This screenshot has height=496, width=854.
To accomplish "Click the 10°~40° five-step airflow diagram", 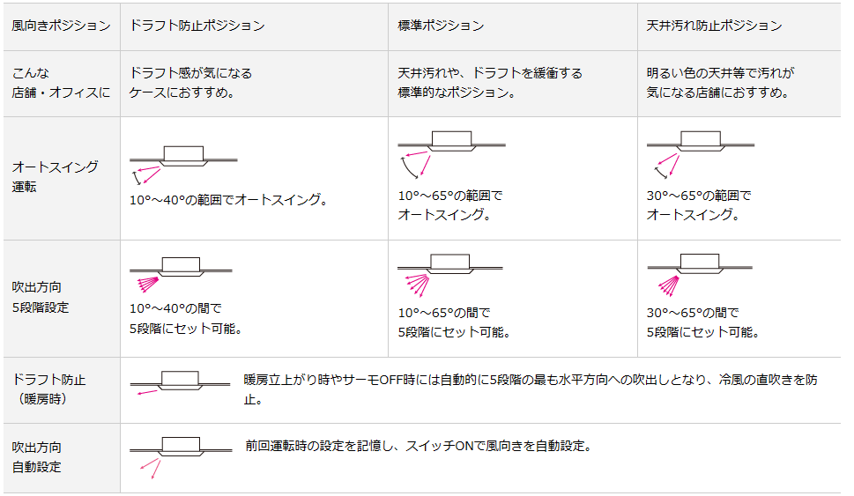I will pyautogui.click(x=181, y=276).
